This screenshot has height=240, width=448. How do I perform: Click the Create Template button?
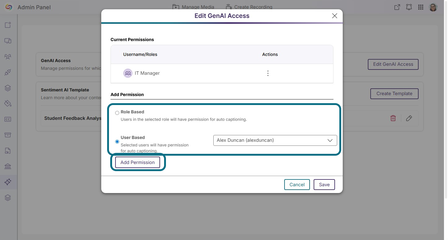click(x=394, y=94)
